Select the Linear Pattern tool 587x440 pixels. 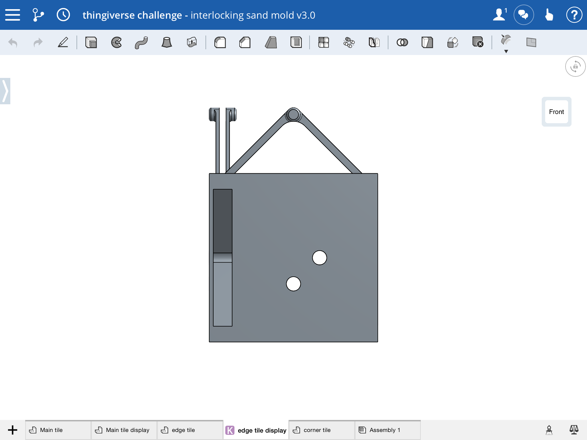(x=324, y=42)
